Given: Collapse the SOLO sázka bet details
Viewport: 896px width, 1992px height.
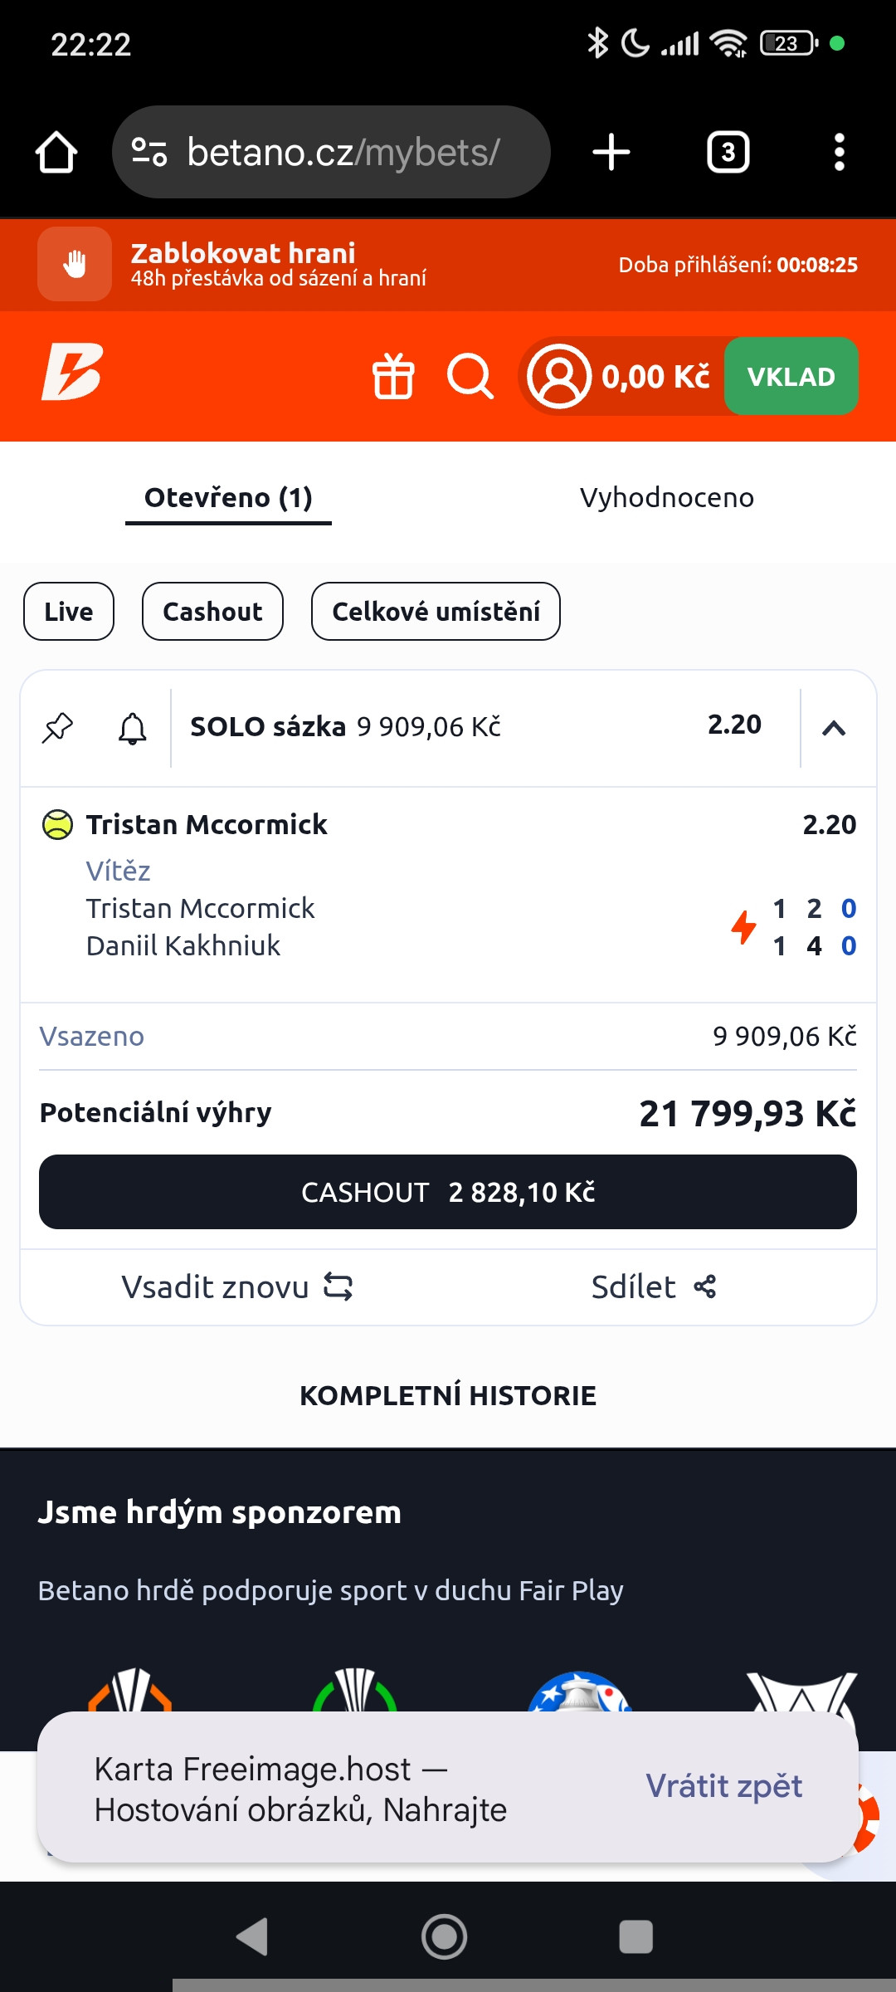Looking at the screenshot, I should pyautogui.click(x=834, y=728).
